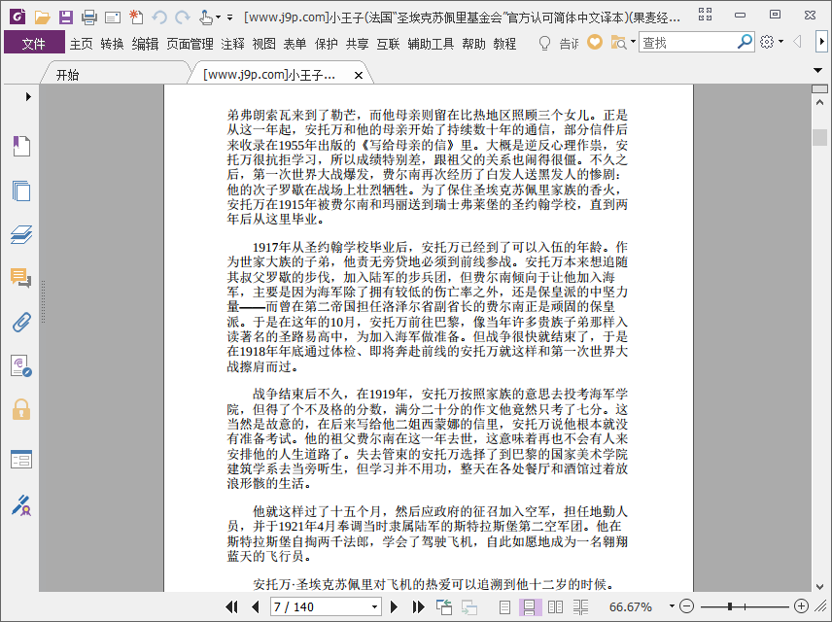Screen dimensions: 832x622
Task: Open the 文件 menu
Action: (33, 43)
